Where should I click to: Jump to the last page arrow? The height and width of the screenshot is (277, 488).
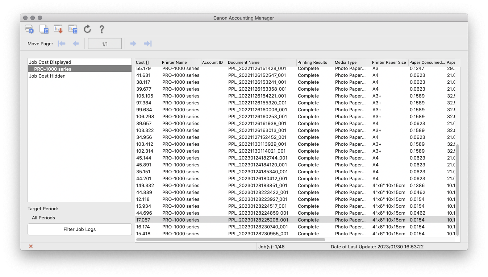coord(147,44)
